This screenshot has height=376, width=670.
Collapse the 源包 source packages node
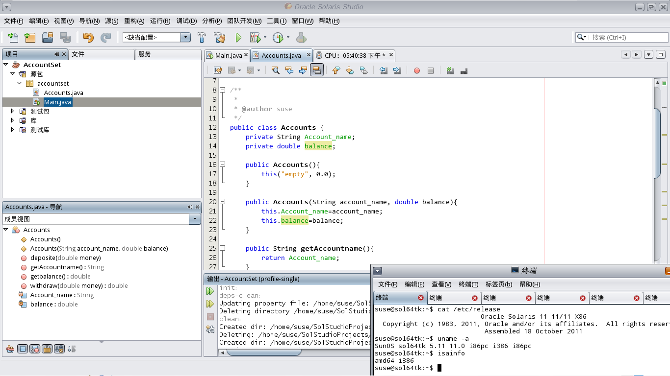13,74
